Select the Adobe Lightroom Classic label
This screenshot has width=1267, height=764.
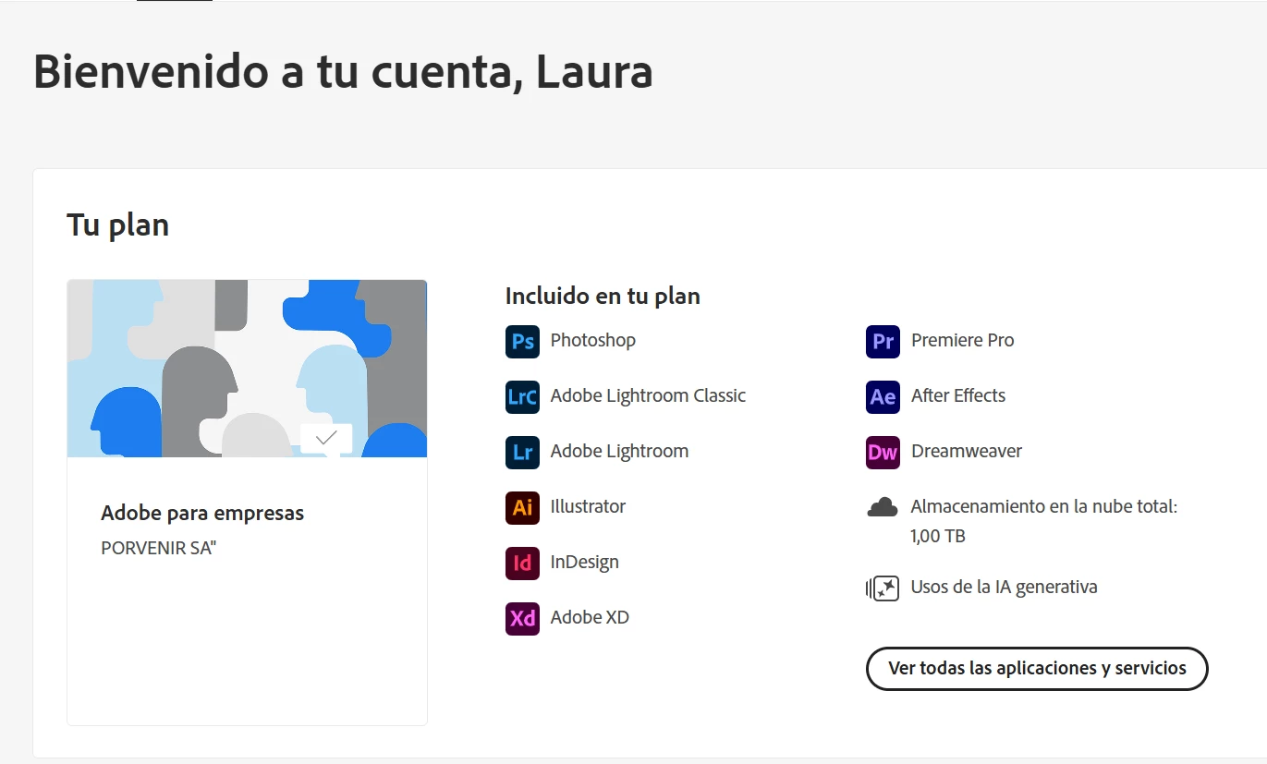(x=648, y=395)
